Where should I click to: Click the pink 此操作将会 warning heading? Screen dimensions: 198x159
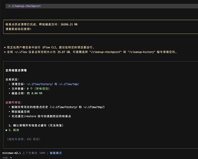pos(14,102)
